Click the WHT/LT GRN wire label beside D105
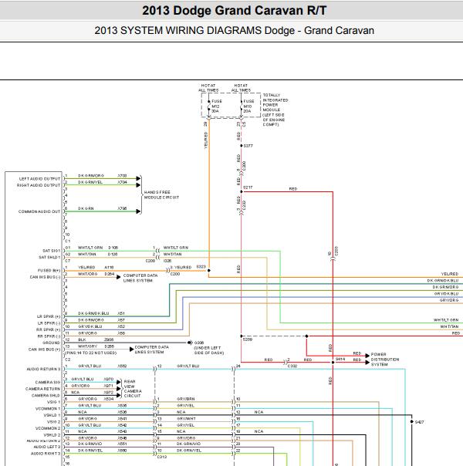Viewport: 463px width, 466px height. point(90,248)
